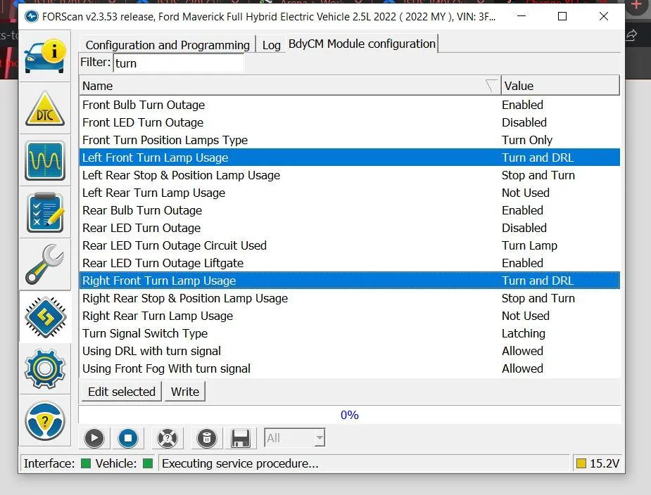Click the Executing service procedure status text
651x495 pixels.
pyautogui.click(x=241, y=463)
